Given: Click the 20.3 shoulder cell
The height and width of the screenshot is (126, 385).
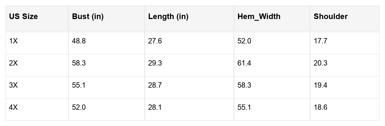Looking at the screenshot, I should tap(320, 63).
